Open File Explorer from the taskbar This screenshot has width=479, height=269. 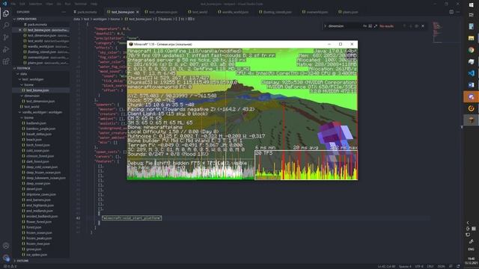coord(471,38)
